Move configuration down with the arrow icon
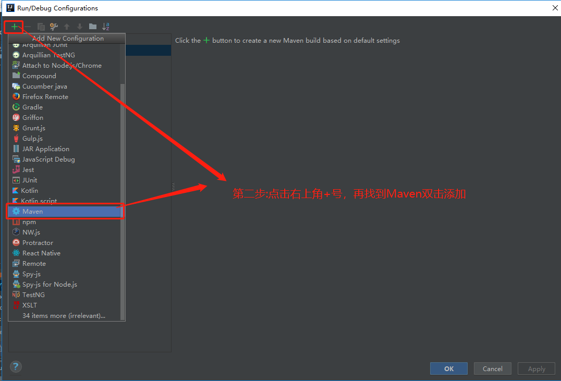 (79, 27)
